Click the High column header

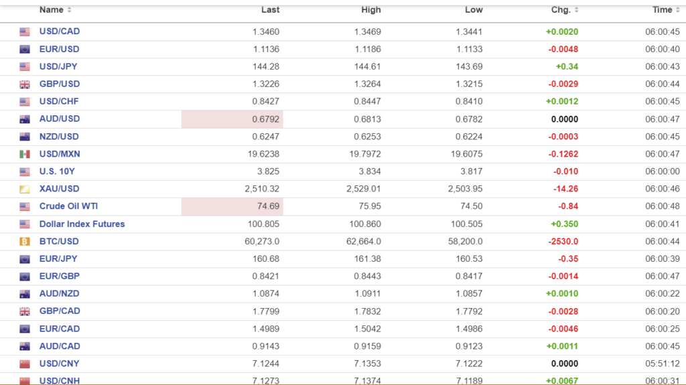pyautogui.click(x=370, y=10)
